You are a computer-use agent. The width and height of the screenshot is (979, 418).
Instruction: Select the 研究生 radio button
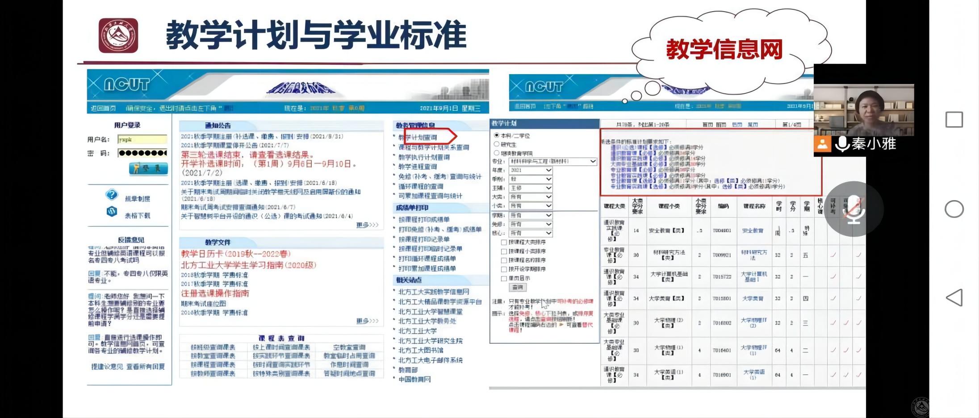[497, 145]
